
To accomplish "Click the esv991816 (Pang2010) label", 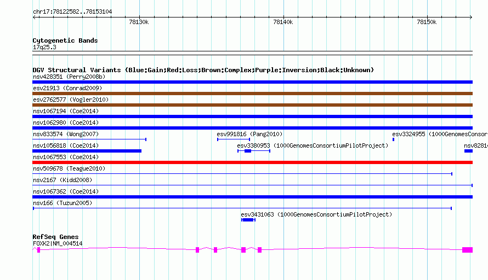I will (x=249, y=134).
